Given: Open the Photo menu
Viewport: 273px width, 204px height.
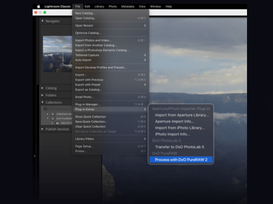Looking at the screenshot, I should pos(113,6).
